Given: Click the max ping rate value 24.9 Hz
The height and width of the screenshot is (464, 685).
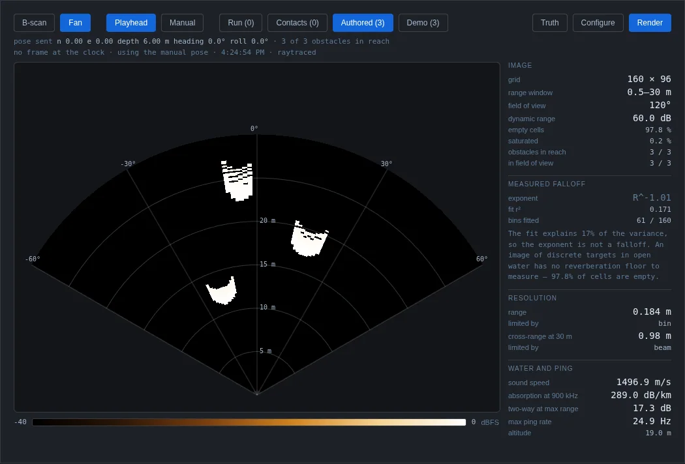Looking at the screenshot, I should point(652,421).
